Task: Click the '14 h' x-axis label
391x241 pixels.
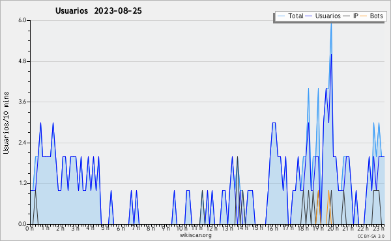Action: [x=242, y=228]
